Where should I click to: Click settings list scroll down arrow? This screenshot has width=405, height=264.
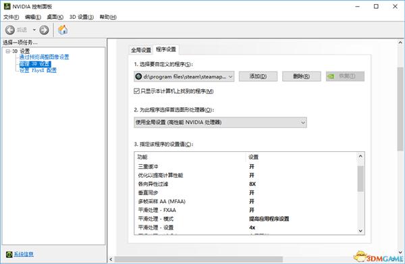[x=360, y=231]
